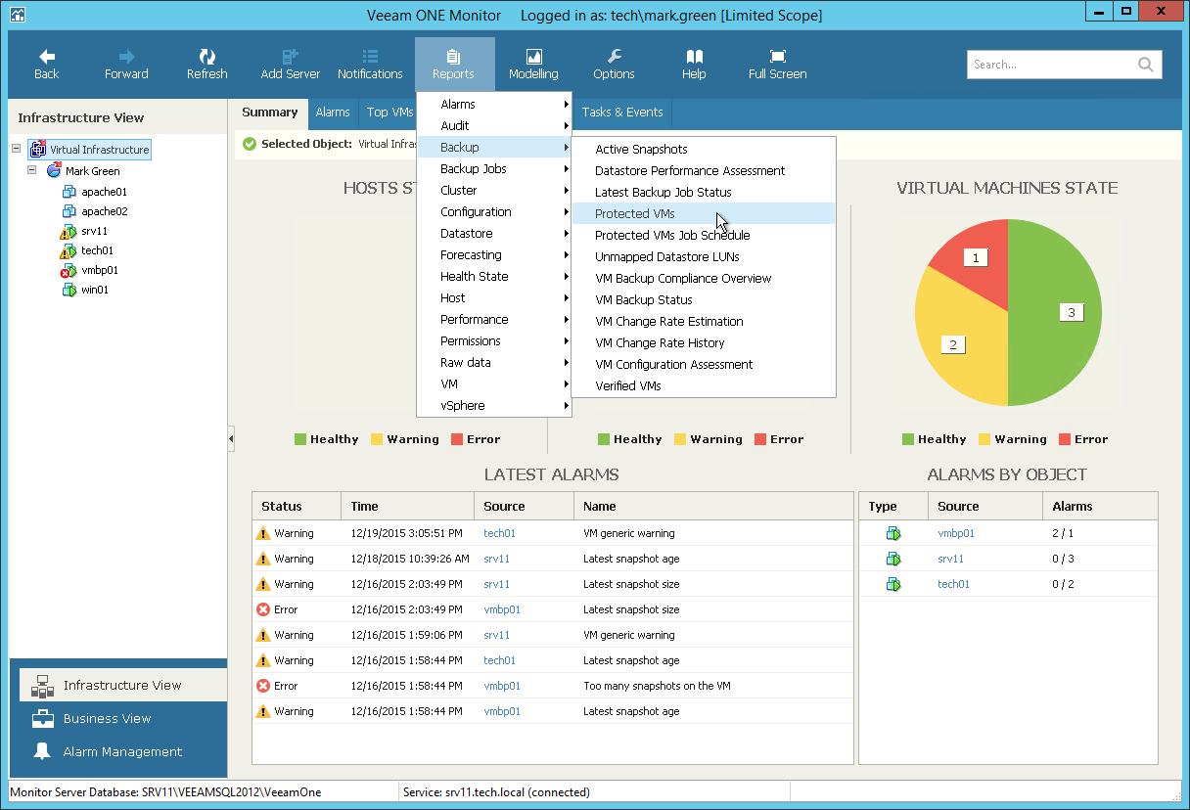Click the Back arrow icon
Image resolution: width=1190 pixels, height=810 pixels.
47,57
